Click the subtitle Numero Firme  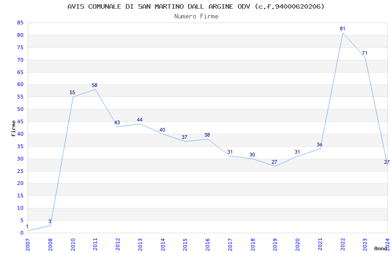[x=196, y=17]
